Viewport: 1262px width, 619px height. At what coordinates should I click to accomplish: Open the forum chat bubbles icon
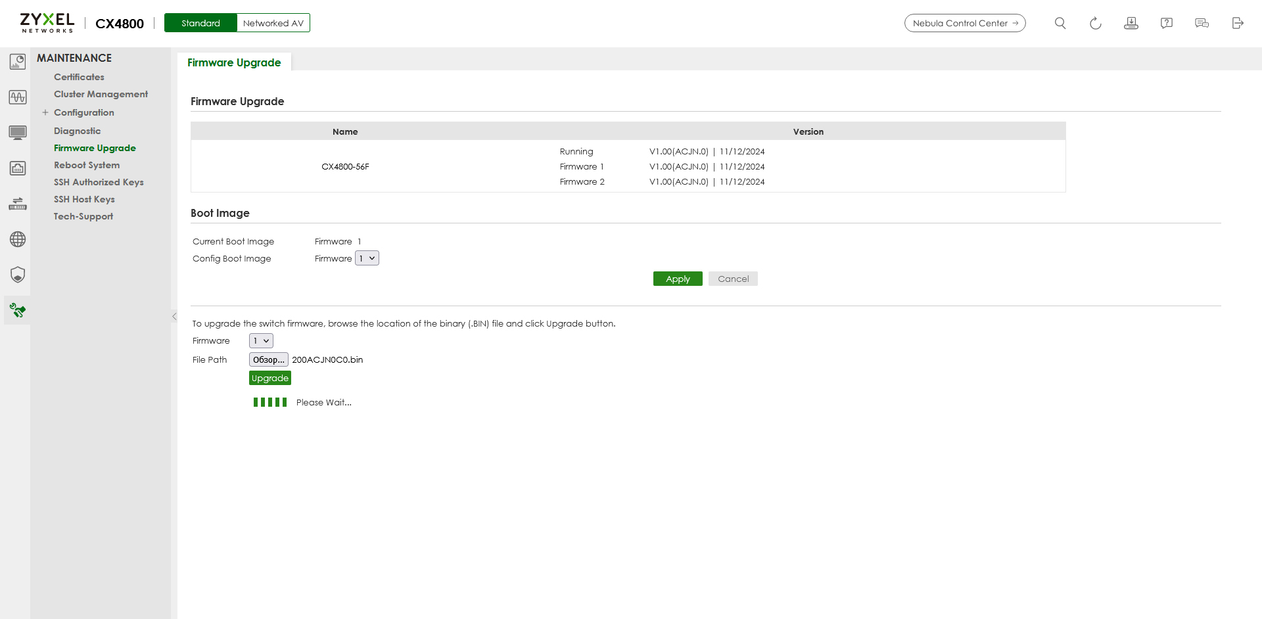pos(1202,23)
